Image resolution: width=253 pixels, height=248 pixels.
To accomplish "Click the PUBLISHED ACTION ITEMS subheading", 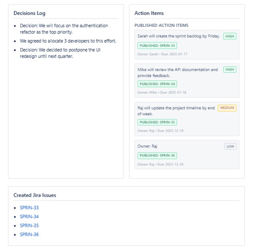I will pos(161,26).
